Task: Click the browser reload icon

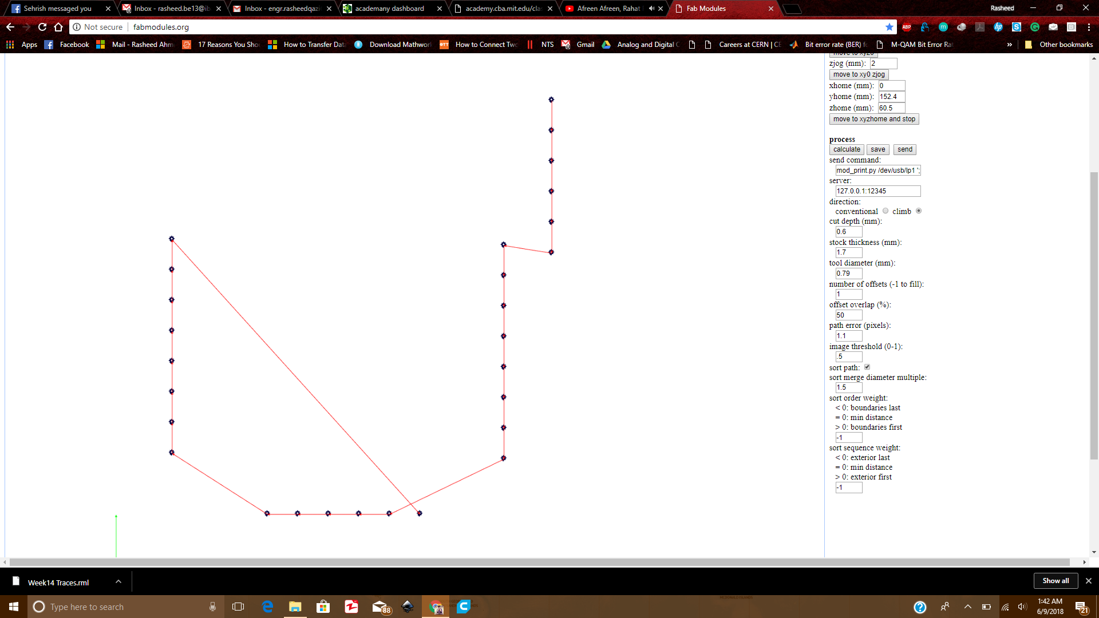Action: pos(42,27)
